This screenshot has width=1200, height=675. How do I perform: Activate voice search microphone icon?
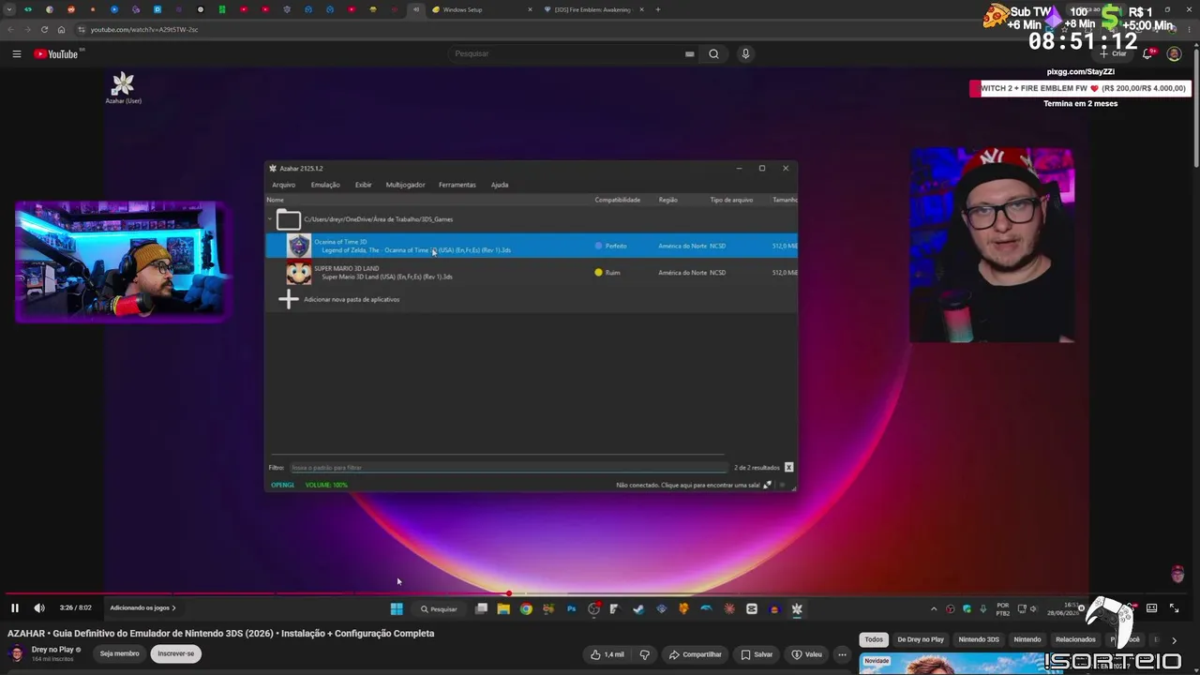[745, 53]
